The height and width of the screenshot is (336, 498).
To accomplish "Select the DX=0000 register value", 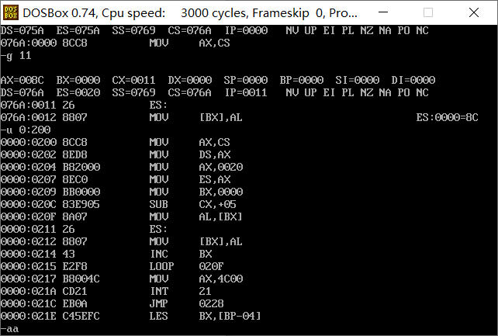I will point(190,80).
